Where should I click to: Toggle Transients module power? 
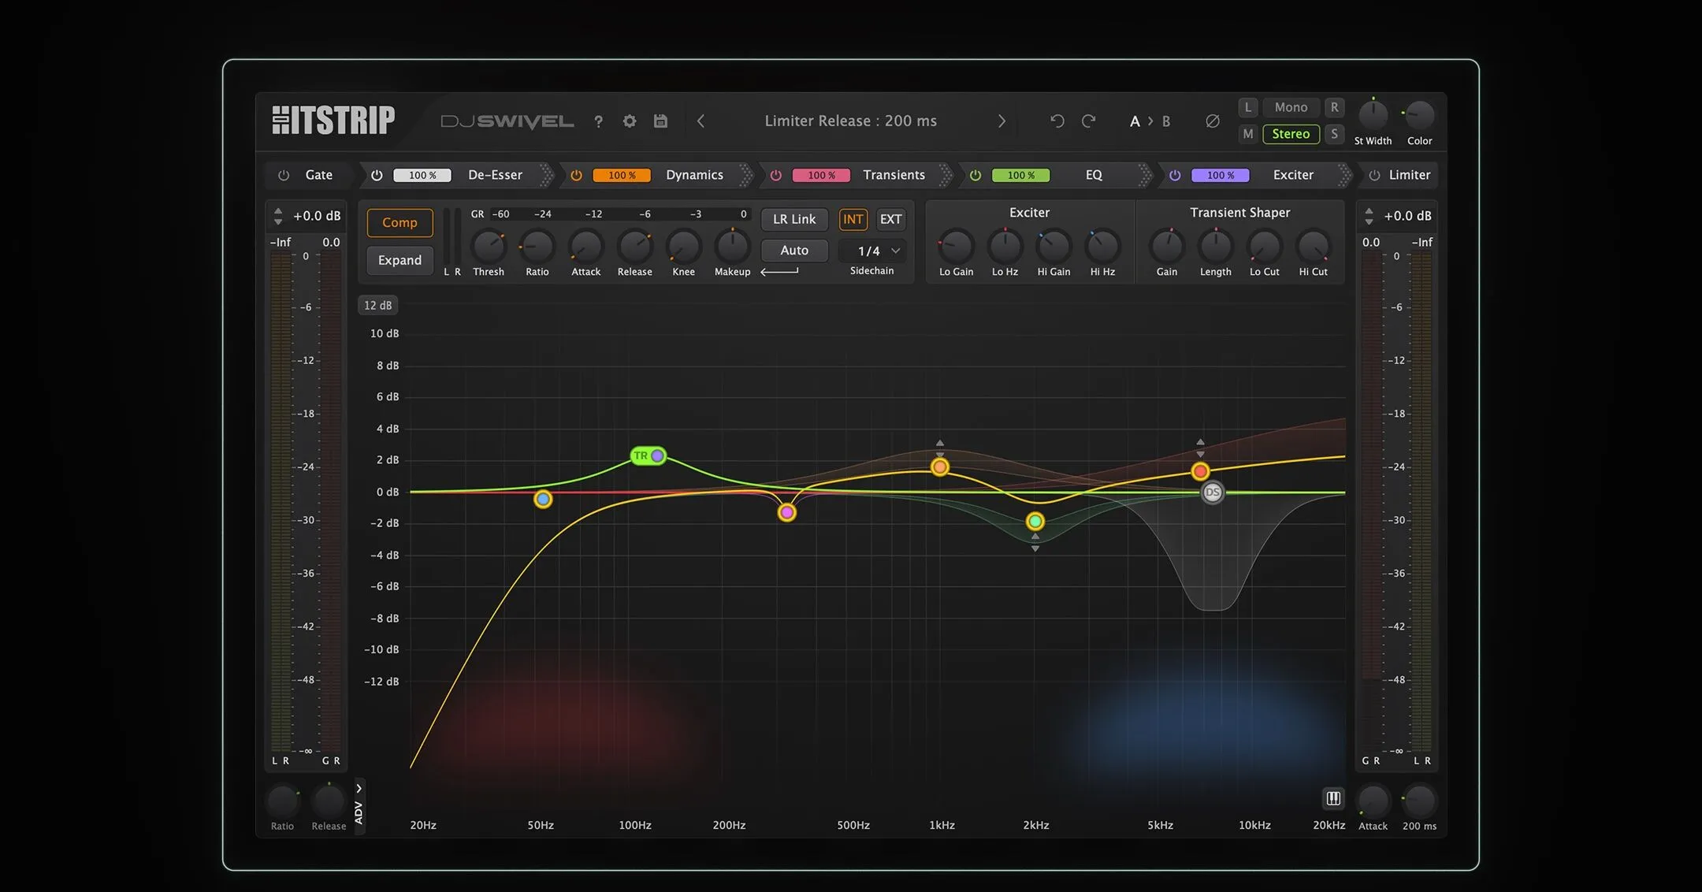pyautogui.click(x=775, y=175)
